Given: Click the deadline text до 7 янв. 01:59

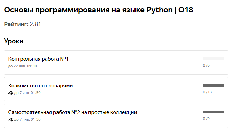Looking at the screenshot, I should click(28, 93).
